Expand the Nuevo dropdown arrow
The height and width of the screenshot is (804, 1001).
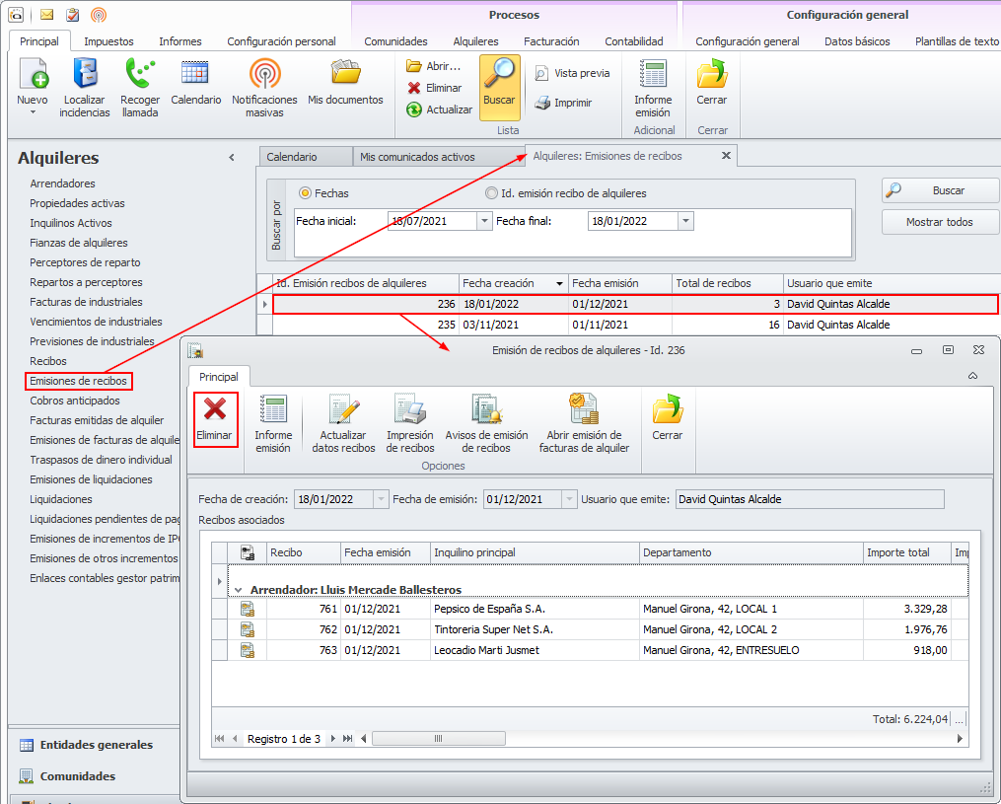click(33, 113)
